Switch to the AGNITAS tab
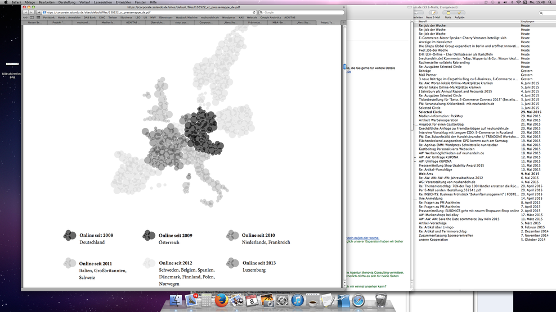556x312 pixels. pyautogui.click(x=132, y=22)
